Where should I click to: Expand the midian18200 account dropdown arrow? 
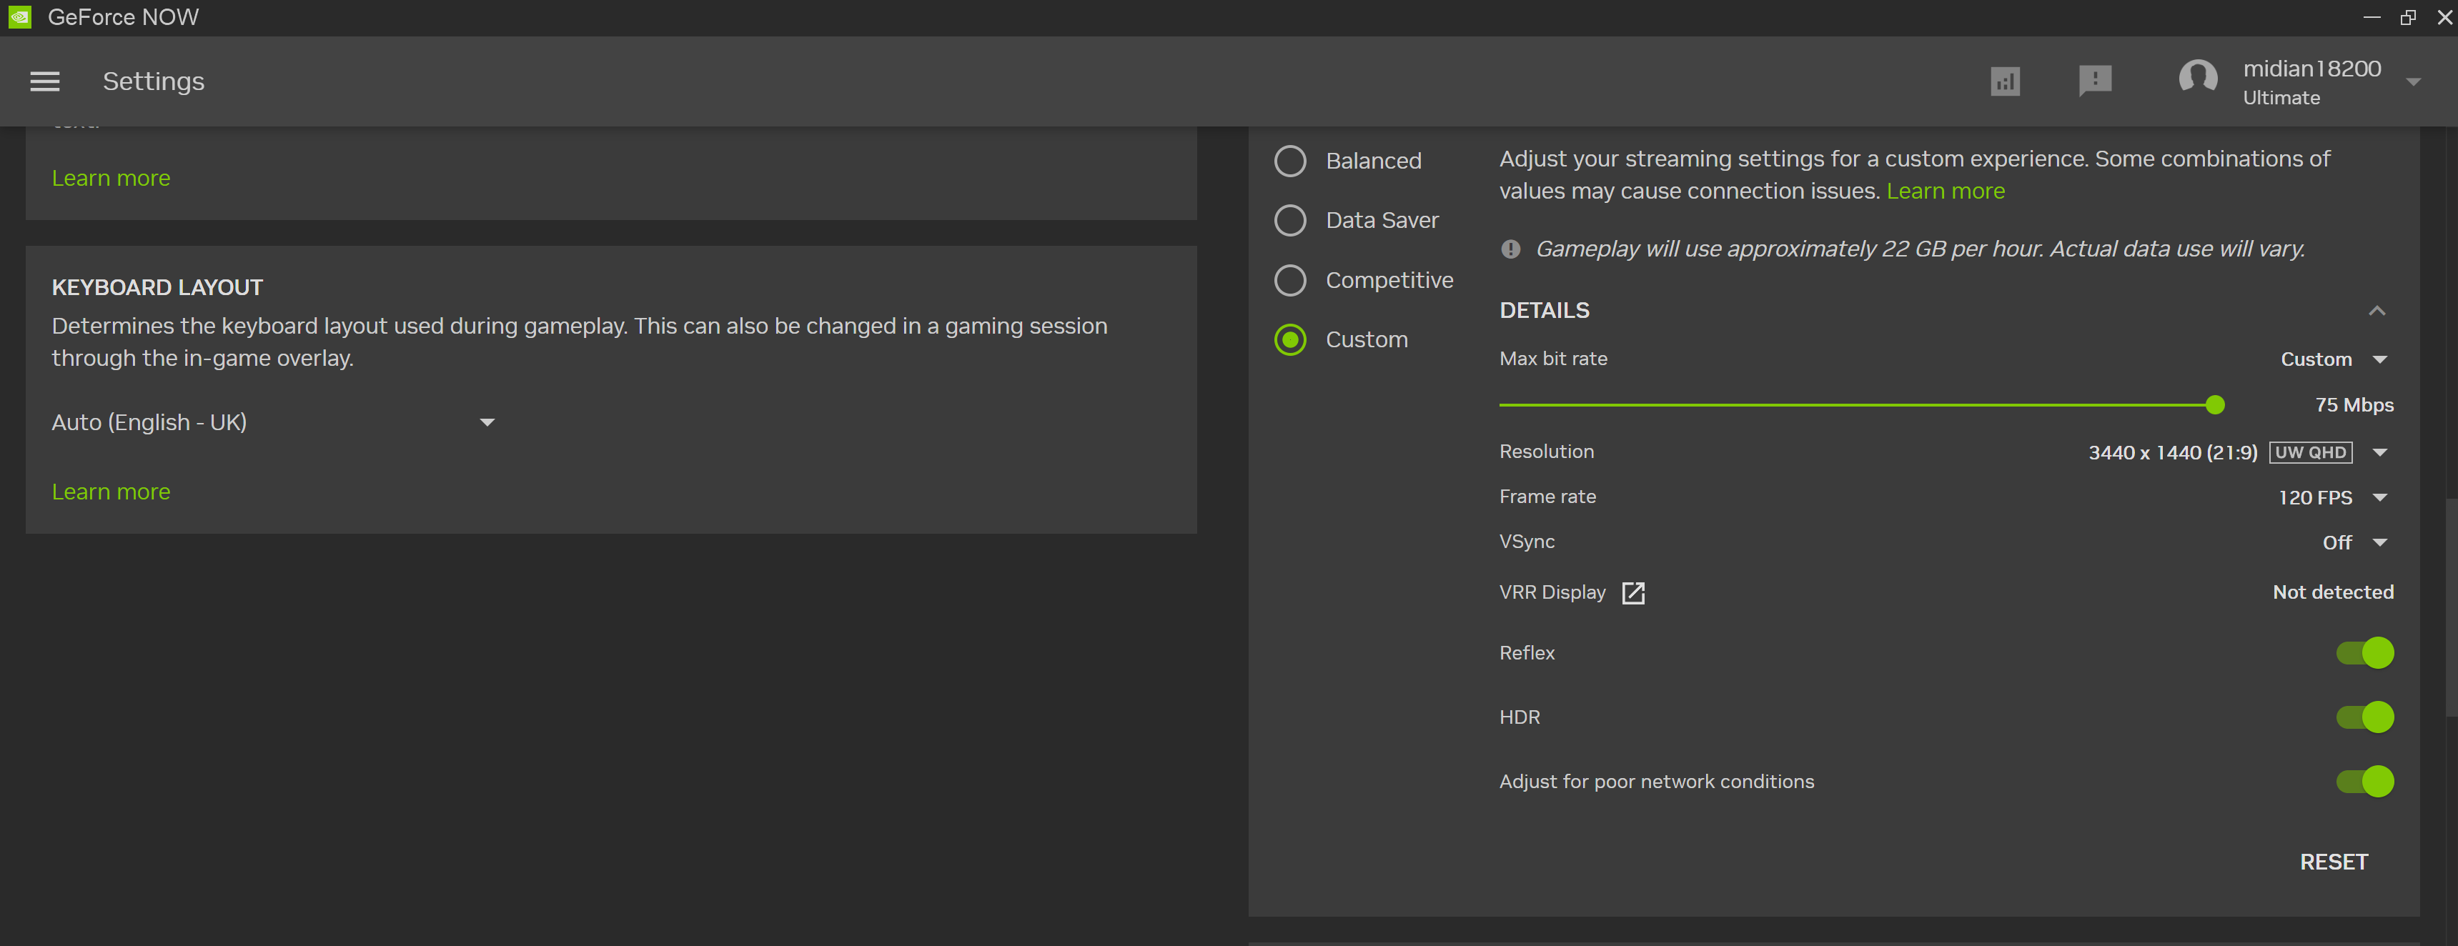[x=2413, y=83]
